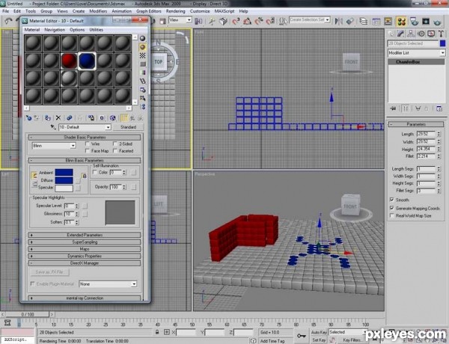This screenshot has height=344, width=449.
Task: Click Show End Result icon
Action: [x=124, y=118]
